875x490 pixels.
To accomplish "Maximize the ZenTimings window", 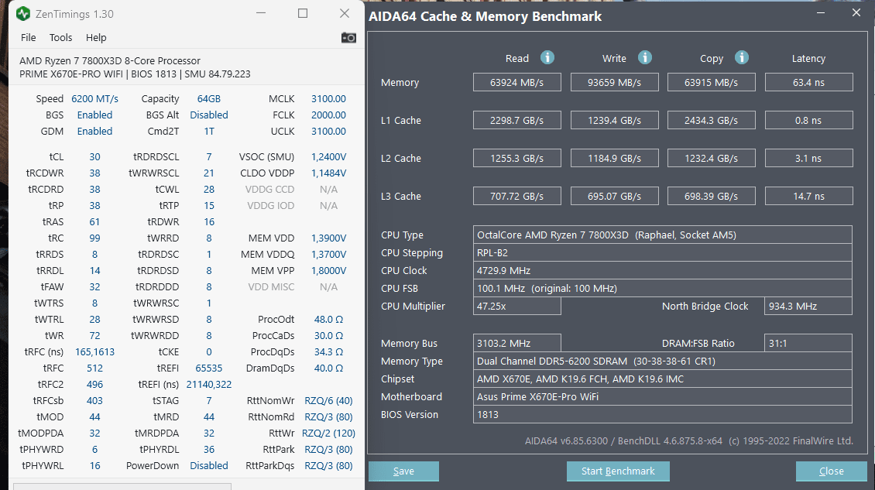I will point(303,13).
